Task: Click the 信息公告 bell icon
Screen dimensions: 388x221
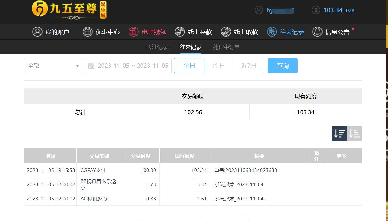Action: pyautogui.click(x=317, y=32)
